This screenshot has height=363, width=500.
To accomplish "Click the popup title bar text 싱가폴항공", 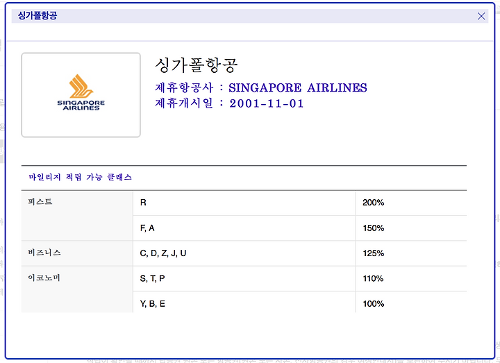I will click(37, 15).
